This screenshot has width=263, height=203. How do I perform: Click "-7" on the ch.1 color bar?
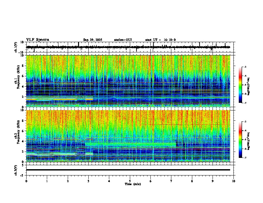245,103
